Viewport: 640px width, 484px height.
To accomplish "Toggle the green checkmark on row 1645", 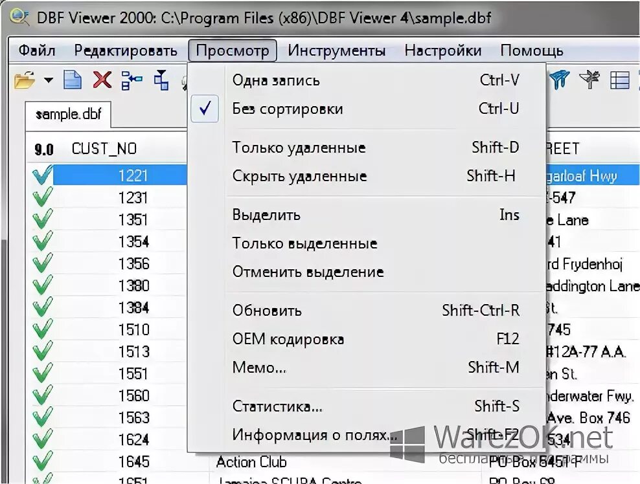I will tap(42, 461).
